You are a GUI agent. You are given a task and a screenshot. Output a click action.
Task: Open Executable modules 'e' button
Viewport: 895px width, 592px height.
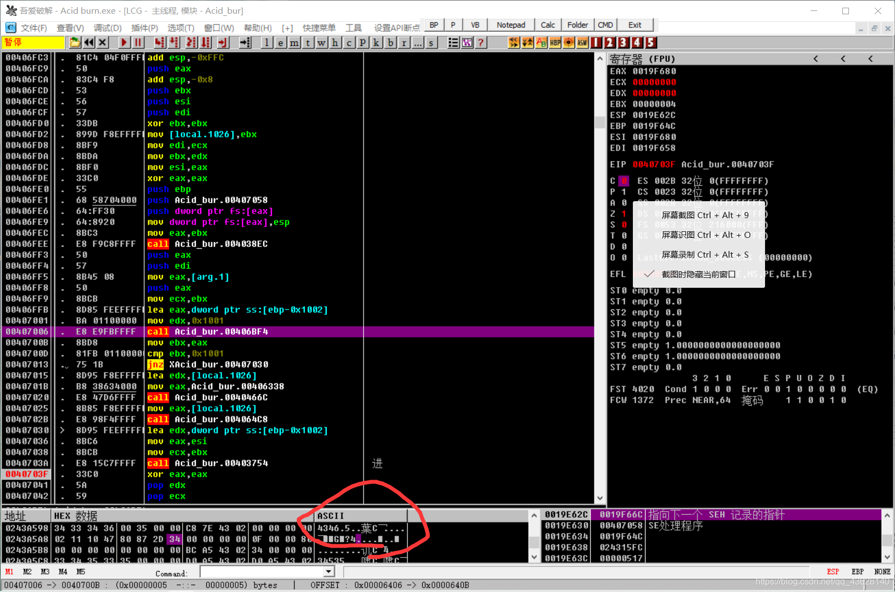coord(281,42)
